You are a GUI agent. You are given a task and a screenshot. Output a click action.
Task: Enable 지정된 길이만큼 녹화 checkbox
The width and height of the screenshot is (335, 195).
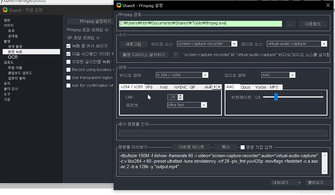[x=68, y=62]
